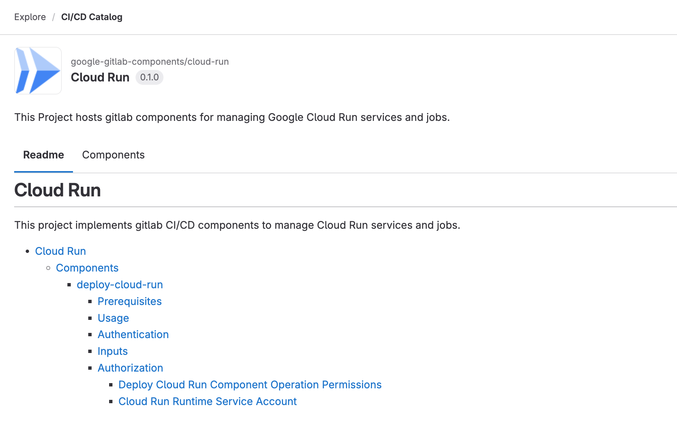Click the Cloud Run project logo icon
The width and height of the screenshot is (677, 427).
38,71
